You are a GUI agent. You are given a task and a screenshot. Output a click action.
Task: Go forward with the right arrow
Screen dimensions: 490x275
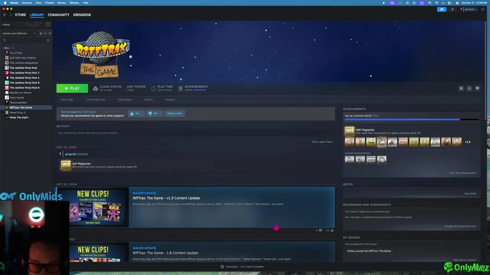(10, 15)
